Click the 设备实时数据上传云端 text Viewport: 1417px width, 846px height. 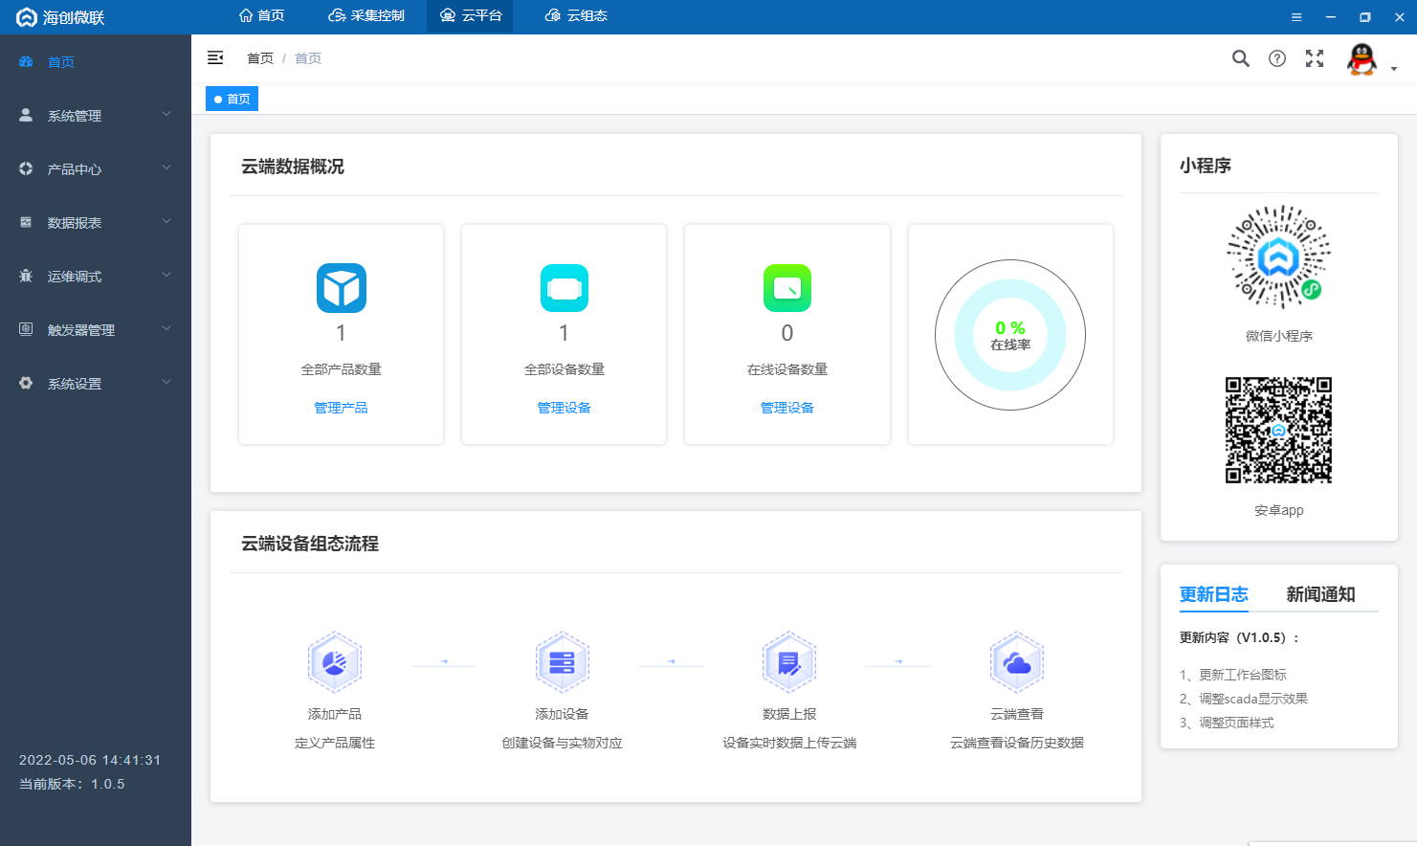pos(789,743)
